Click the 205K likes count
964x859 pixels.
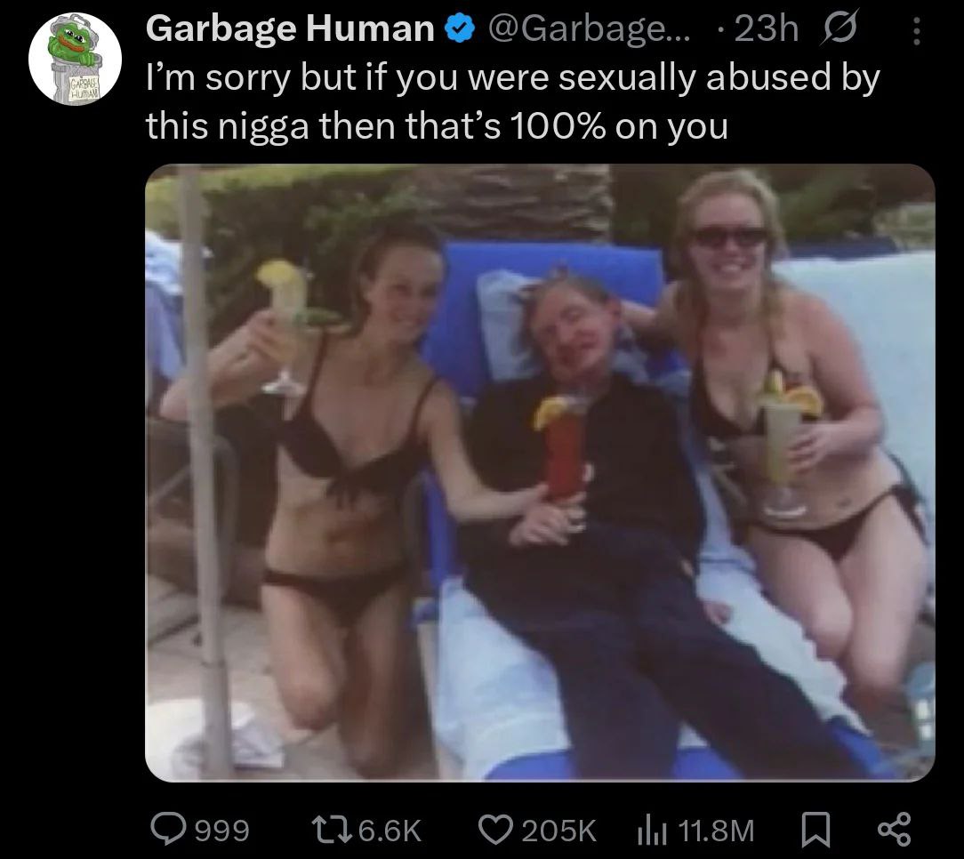click(558, 831)
